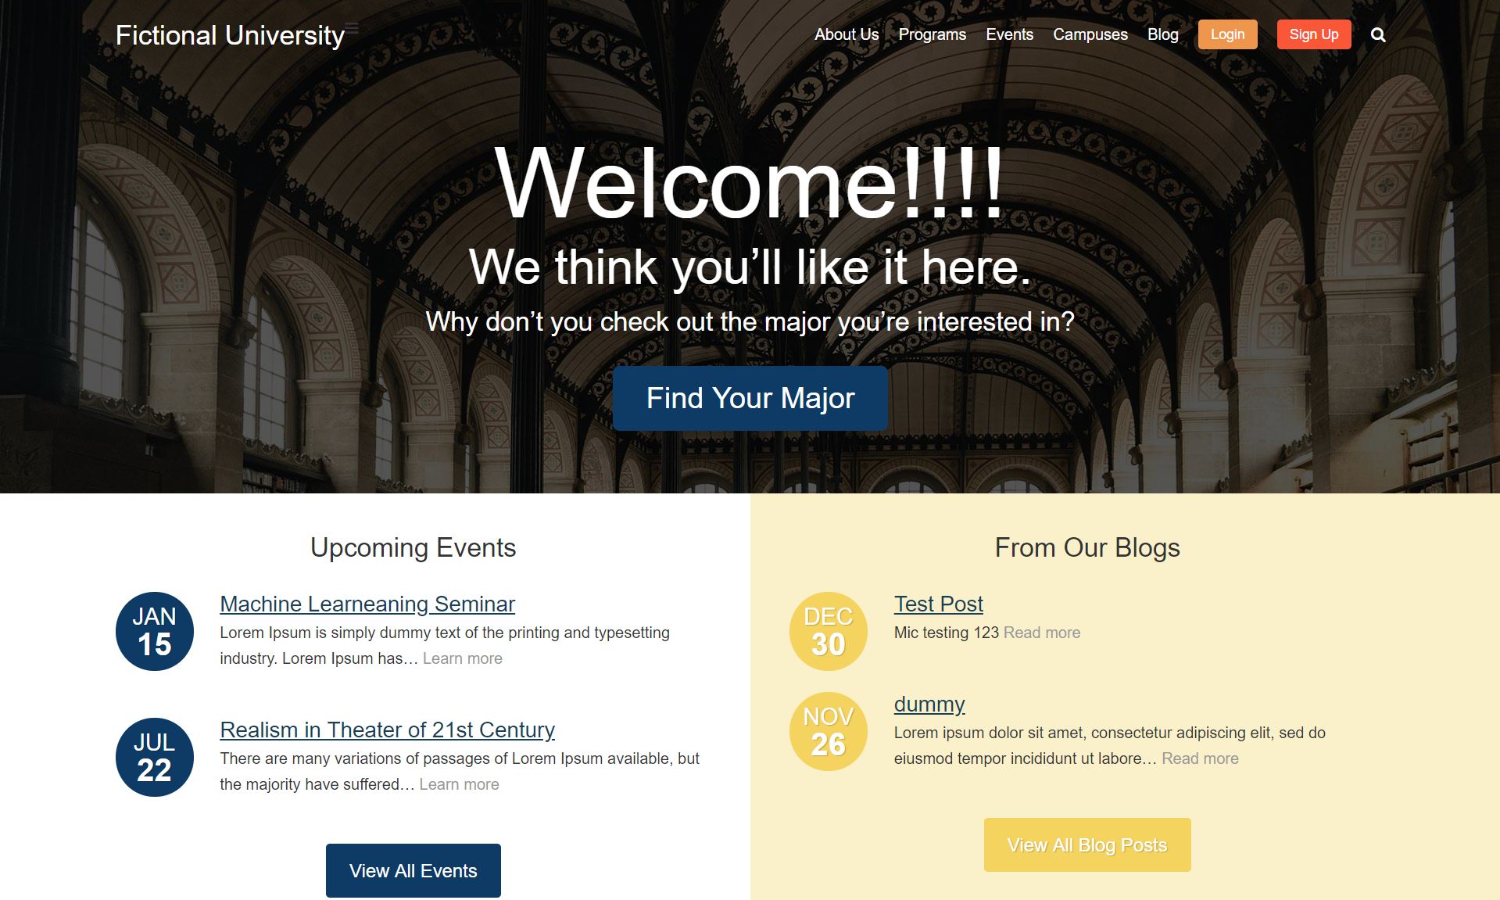Click the Sign Up button
This screenshot has width=1500, height=900.
[x=1313, y=34]
